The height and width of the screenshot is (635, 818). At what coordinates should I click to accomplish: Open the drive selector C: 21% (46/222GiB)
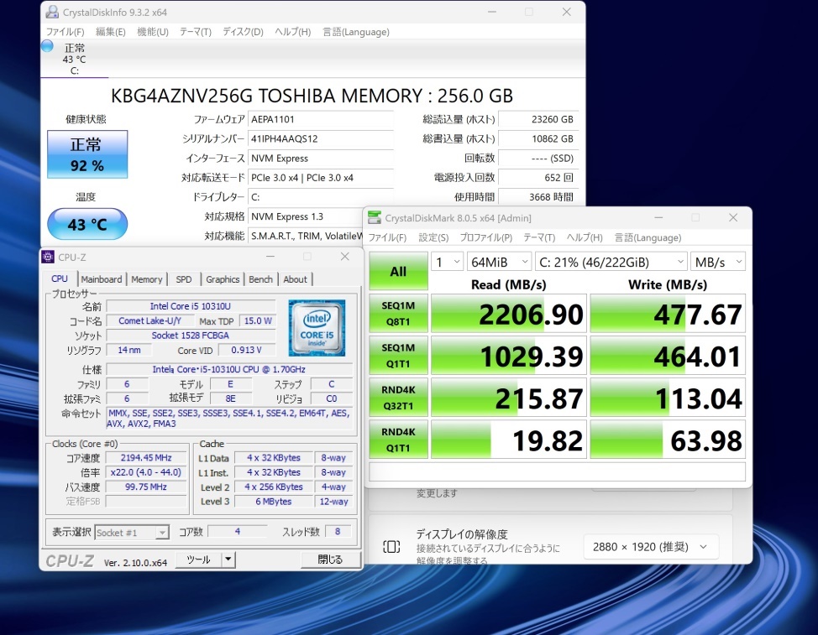611,262
